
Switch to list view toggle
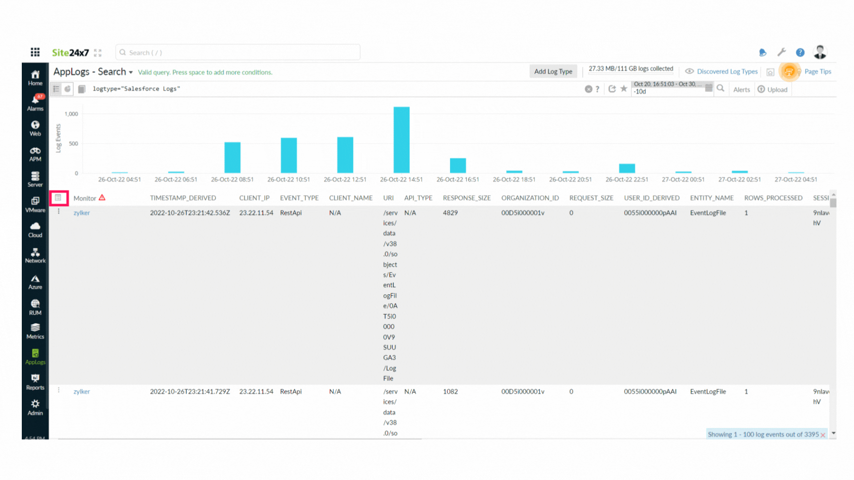click(x=56, y=89)
